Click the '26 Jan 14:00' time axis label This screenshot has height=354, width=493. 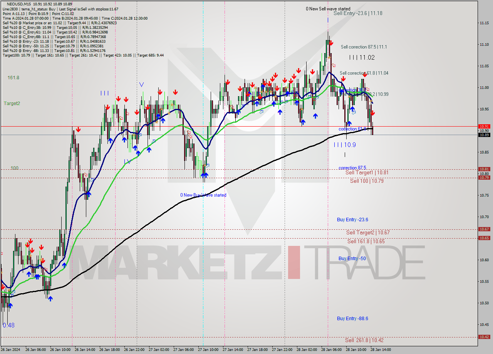click(x=84, y=350)
